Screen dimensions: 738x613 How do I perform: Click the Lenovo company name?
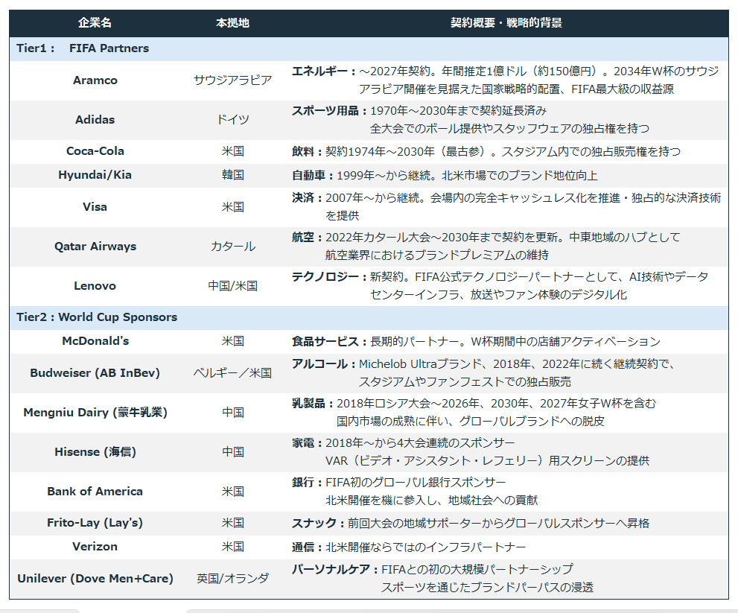pyautogui.click(x=94, y=285)
